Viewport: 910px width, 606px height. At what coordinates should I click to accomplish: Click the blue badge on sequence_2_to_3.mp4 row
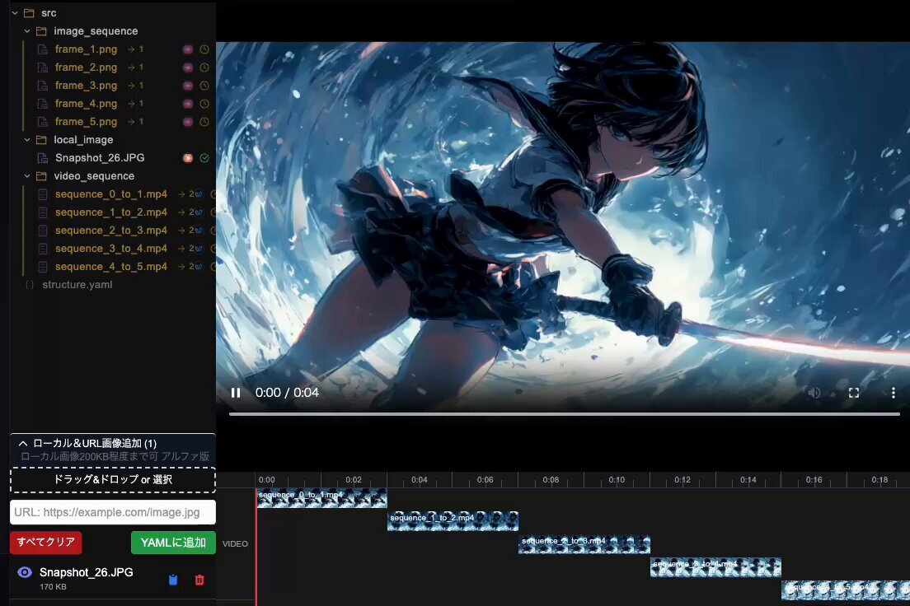click(199, 231)
